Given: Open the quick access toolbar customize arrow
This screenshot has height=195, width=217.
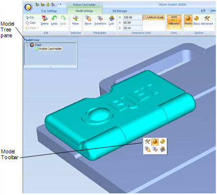Looking at the screenshot, I should point(61,4).
